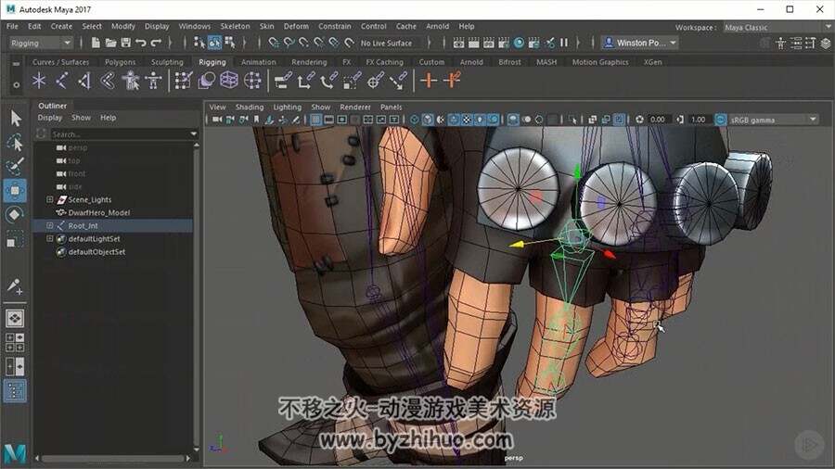Image resolution: width=835 pixels, height=469 pixels.
Task: Expand the Root_Jnt hierarchy
Action: [49, 225]
